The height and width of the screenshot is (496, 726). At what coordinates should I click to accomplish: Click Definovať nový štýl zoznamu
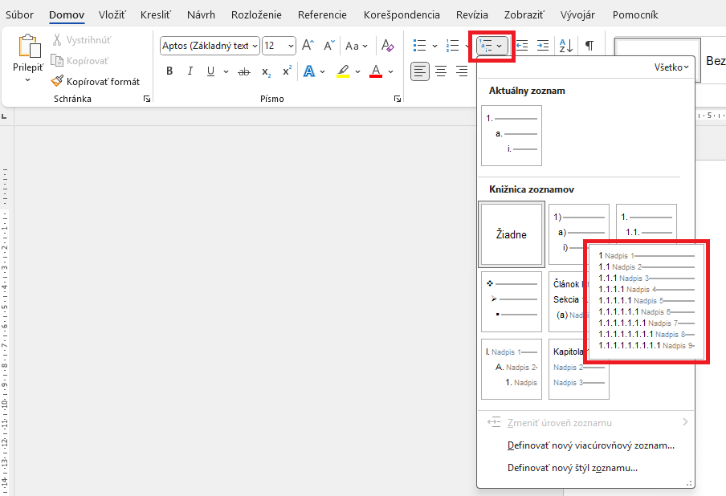(573, 468)
